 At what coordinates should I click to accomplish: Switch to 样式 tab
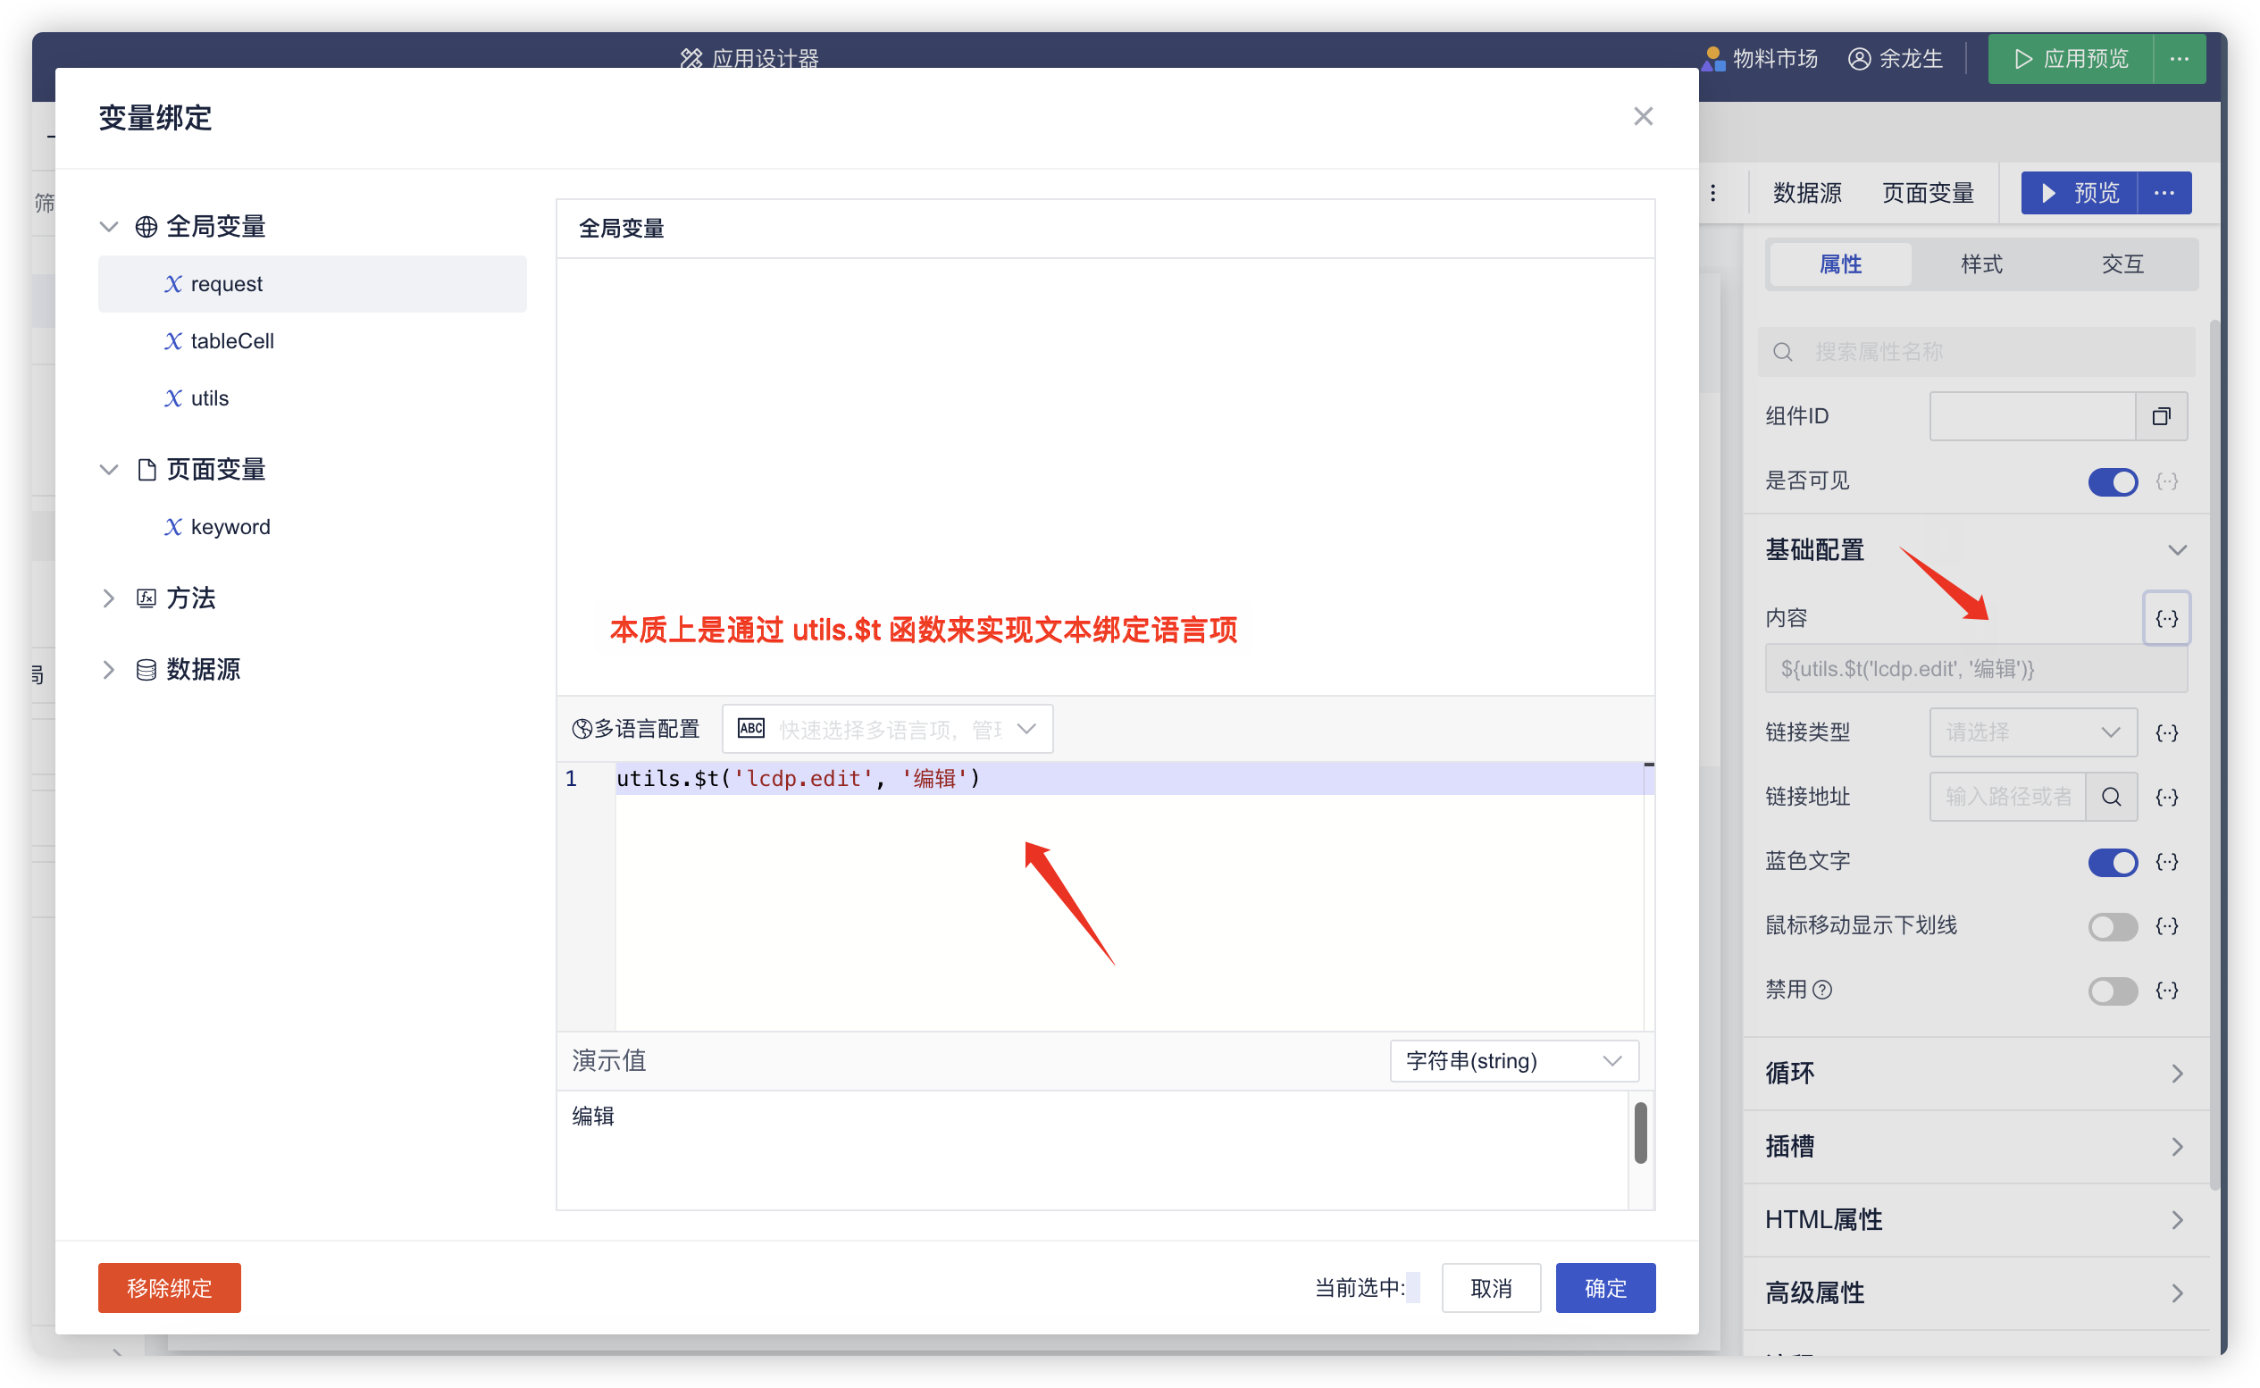[x=1981, y=264]
